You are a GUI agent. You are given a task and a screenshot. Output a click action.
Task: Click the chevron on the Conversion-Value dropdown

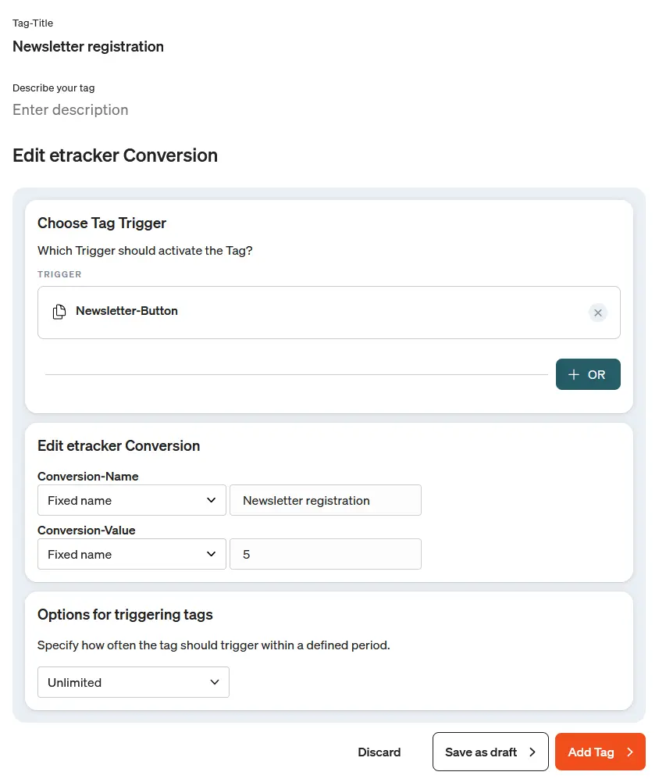tap(211, 554)
